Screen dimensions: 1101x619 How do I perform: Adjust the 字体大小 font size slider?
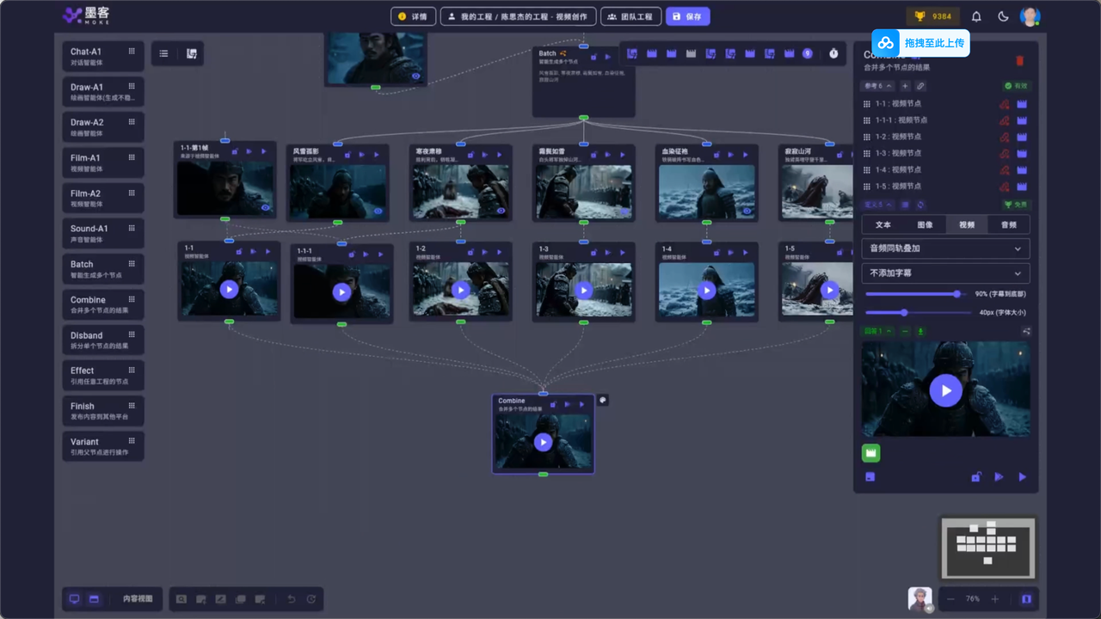[x=904, y=313]
